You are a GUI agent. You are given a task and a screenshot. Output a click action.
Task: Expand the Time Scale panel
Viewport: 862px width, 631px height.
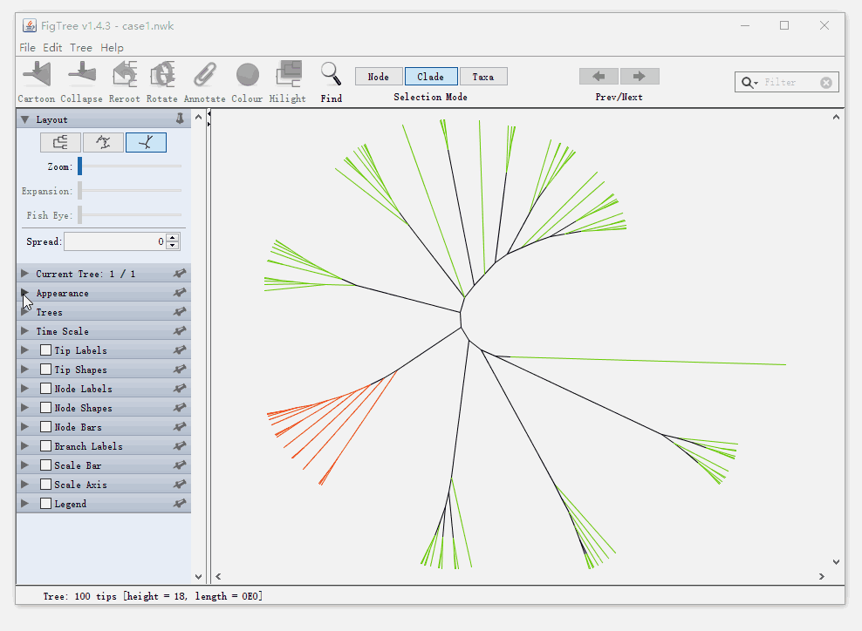click(x=25, y=331)
